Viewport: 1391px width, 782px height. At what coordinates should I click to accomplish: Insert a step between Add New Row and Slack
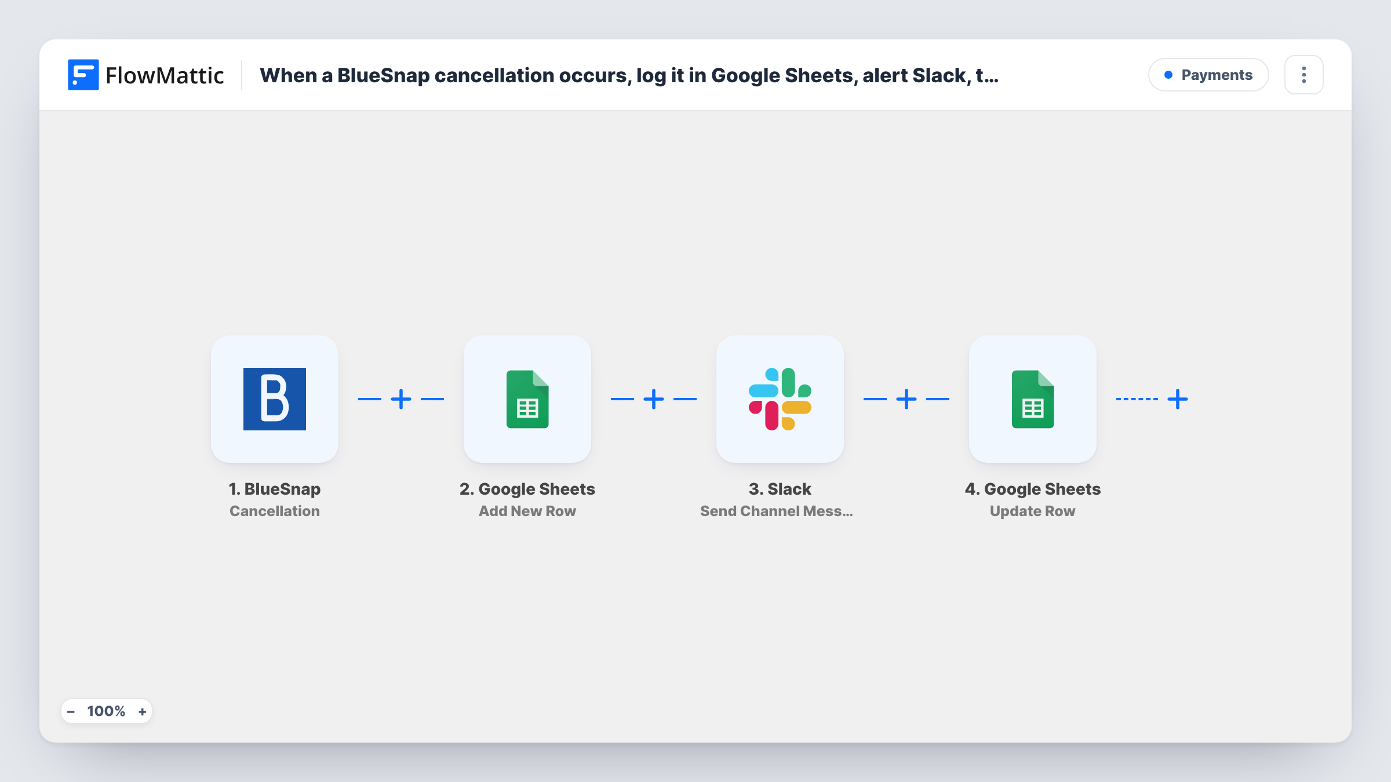coord(654,399)
